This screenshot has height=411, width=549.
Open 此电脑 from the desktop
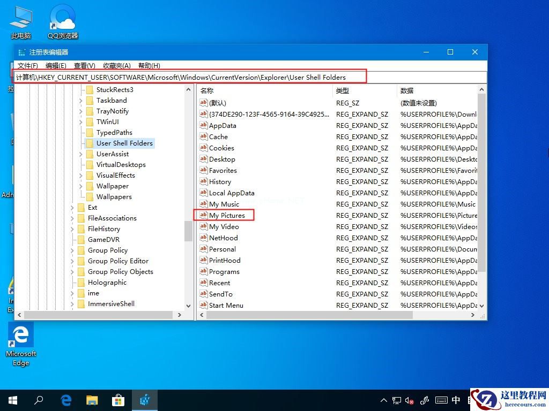click(20, 16)
